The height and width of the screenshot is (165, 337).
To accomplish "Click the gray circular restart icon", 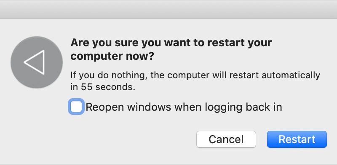I will coord(37,62).
